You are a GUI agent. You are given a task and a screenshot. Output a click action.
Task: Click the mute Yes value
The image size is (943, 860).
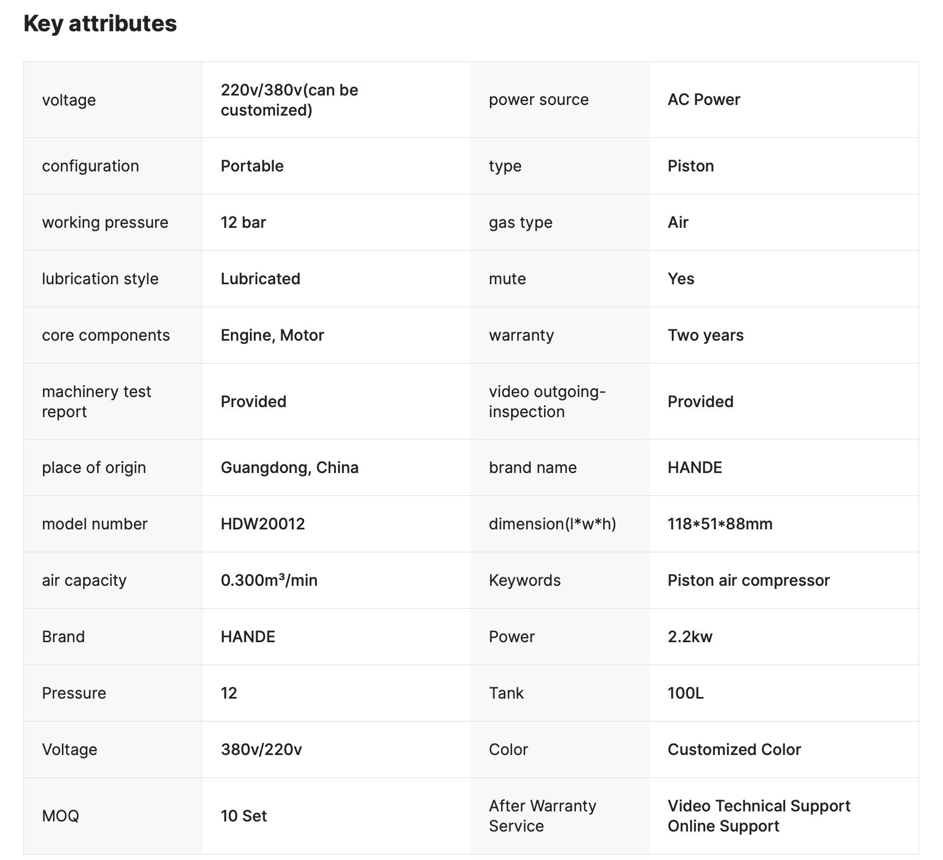tap(681, 279)
